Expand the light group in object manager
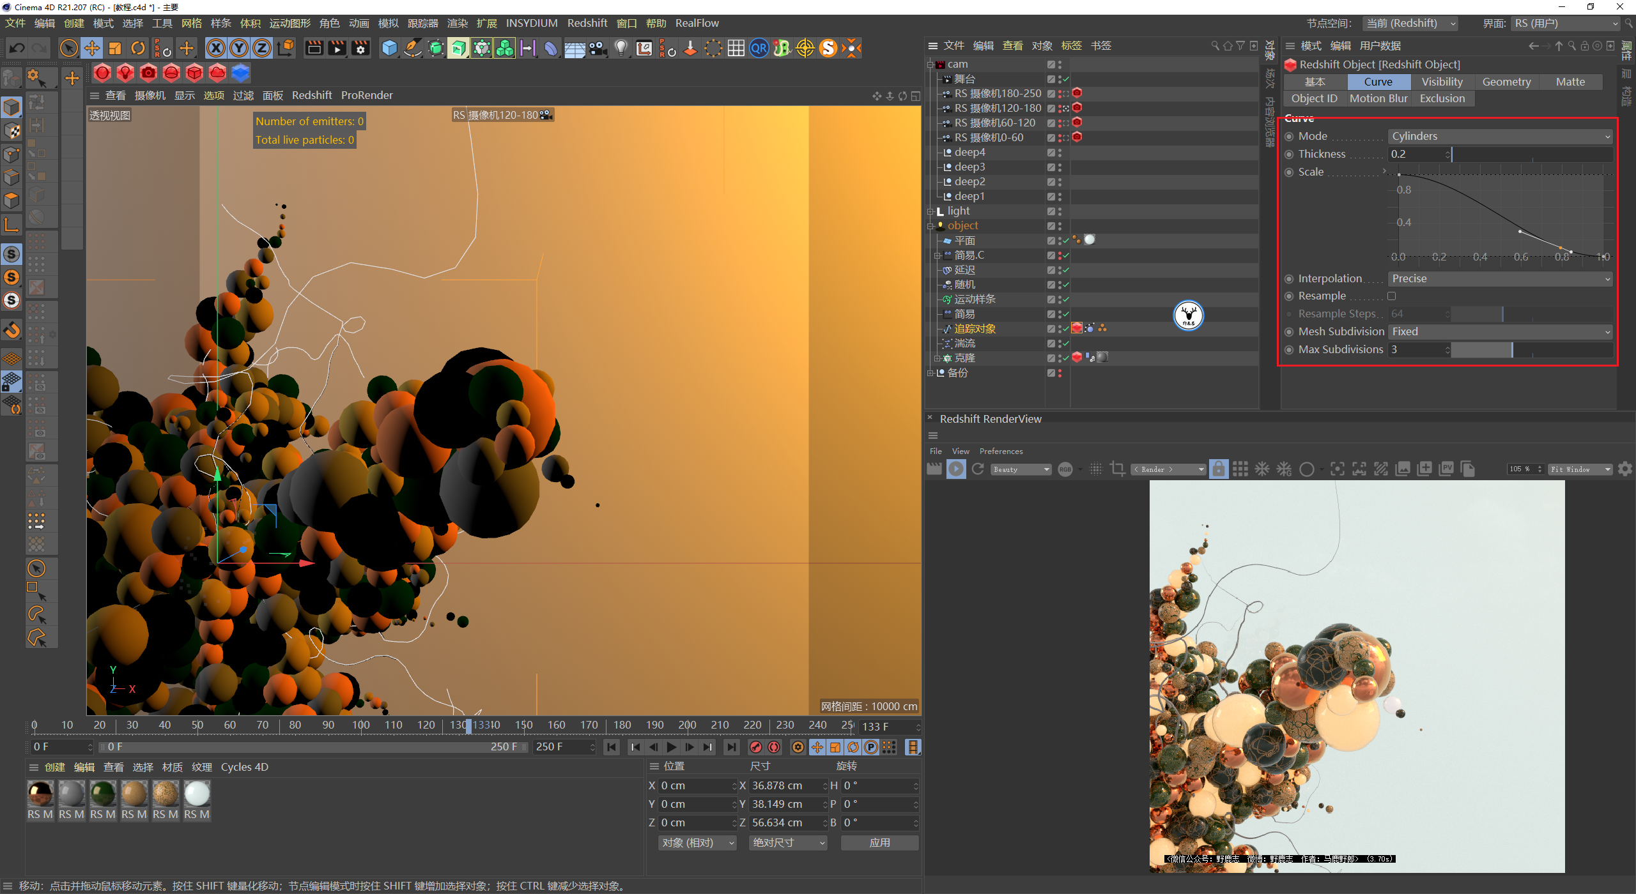The image size is (1636, 894). (931, 211)
